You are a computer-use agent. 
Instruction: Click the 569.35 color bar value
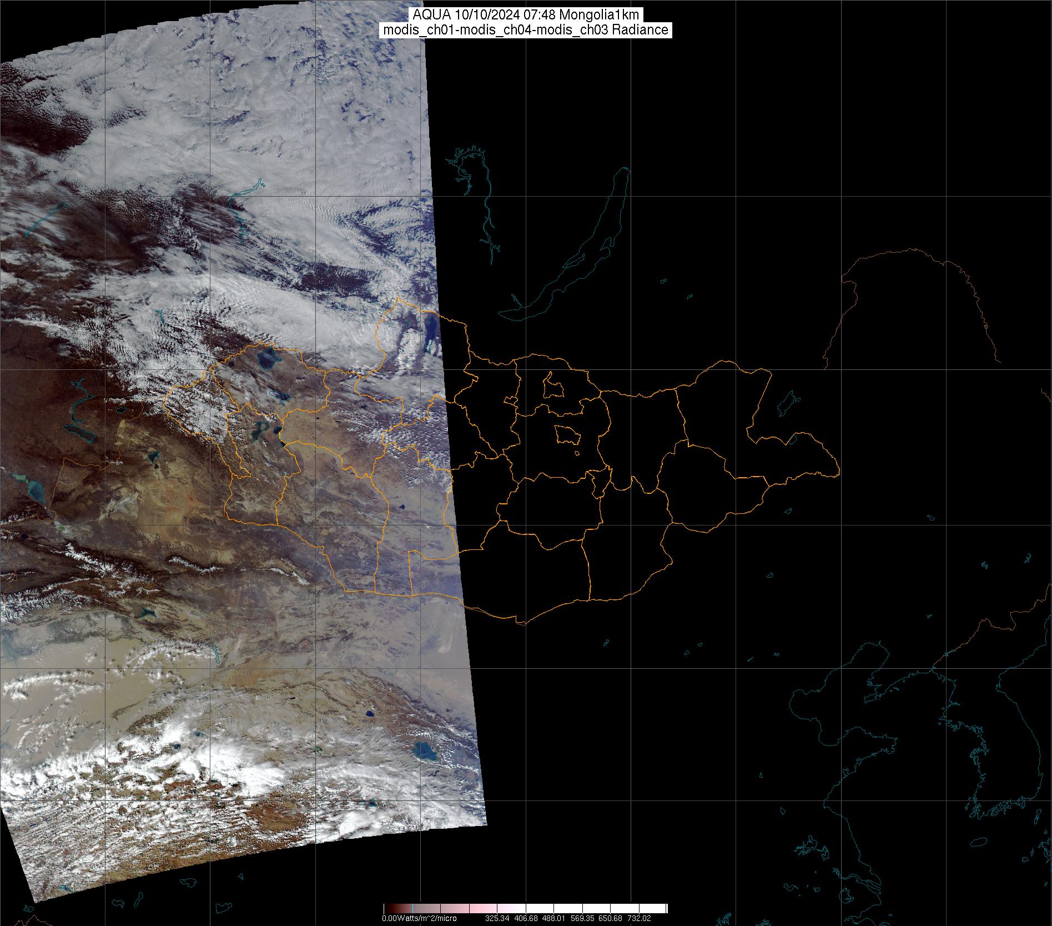click(x=582, y=919)
